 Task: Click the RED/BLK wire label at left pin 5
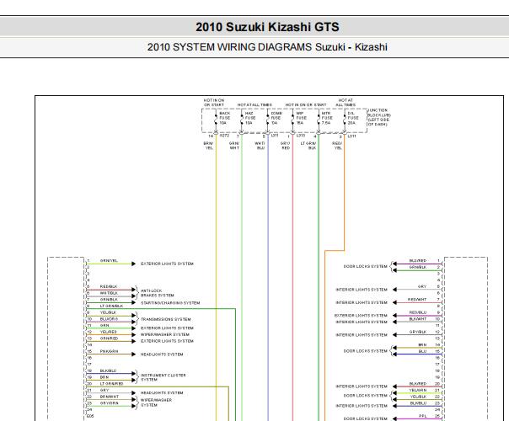pyautogui.click(x=109, y=287)
